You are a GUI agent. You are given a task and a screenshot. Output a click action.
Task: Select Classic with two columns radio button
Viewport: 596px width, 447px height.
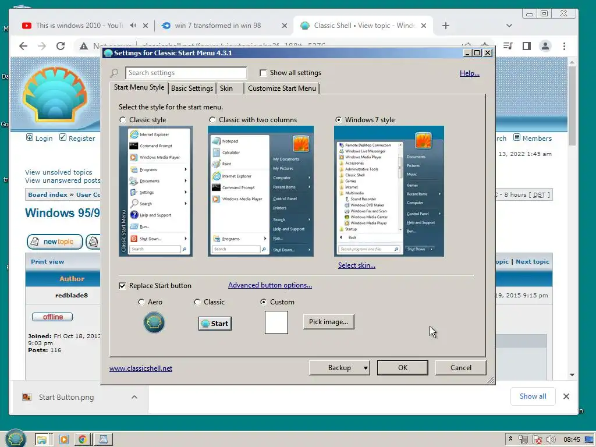[x=212, y=120]
